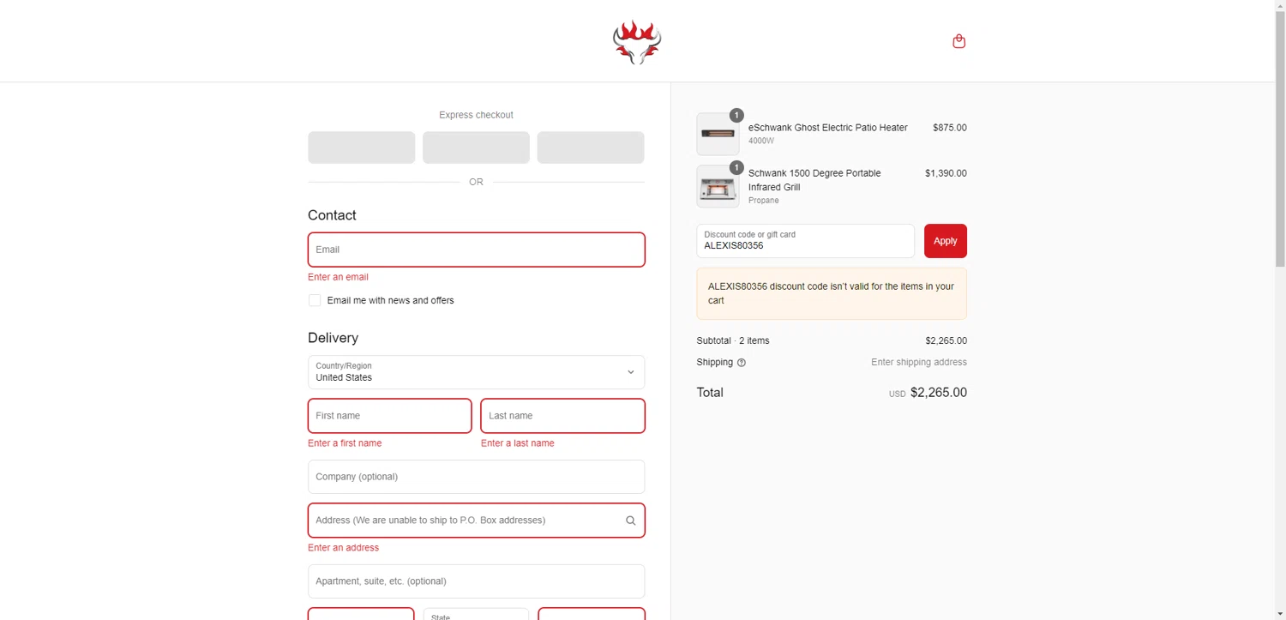
Task: Click the Contact section heading
Action: [332, 215]
